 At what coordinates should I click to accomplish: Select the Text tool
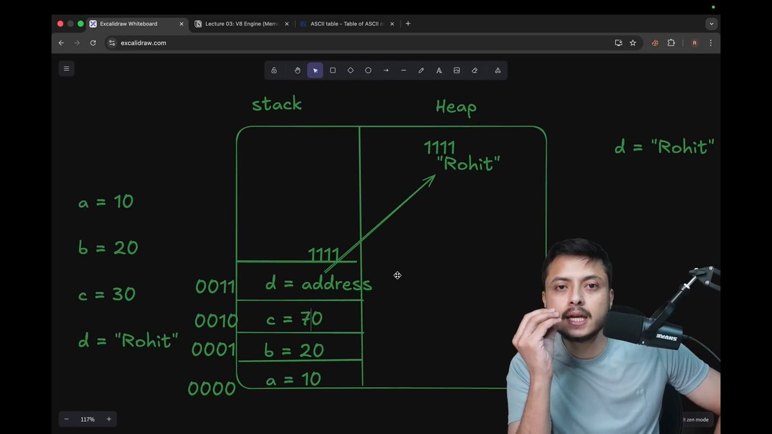click(x=439, y=71)
